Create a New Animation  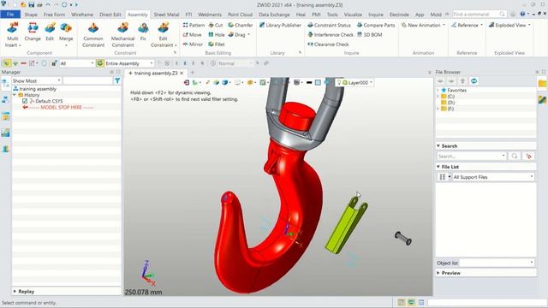tap(423, 25)
